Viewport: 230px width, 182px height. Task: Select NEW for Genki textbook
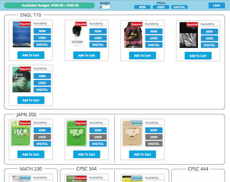click(42, 130)
